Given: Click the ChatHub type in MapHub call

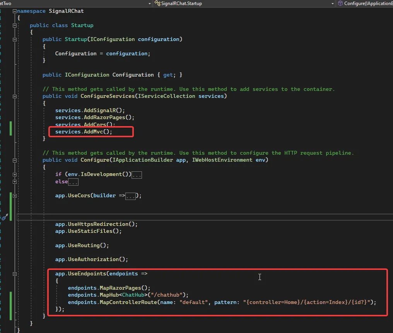Looking at the screenshot, I should [133, 295].
